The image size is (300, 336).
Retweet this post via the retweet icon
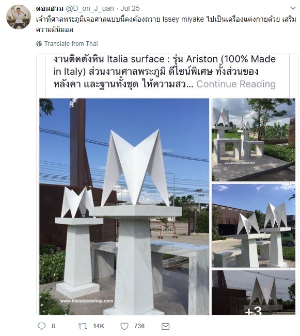(x=83, y=326)
